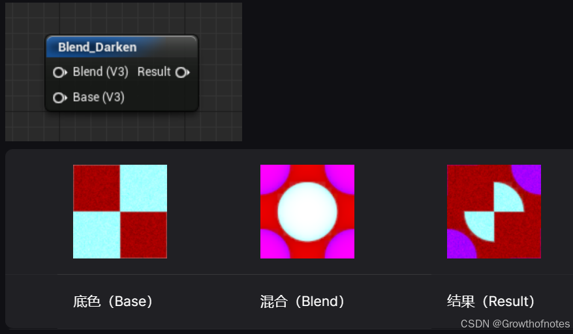This screenshot has height=334, width=573.
Task: Click the 结果 (Result) caption
Action: pyautogui.click(x=491, y=301)
